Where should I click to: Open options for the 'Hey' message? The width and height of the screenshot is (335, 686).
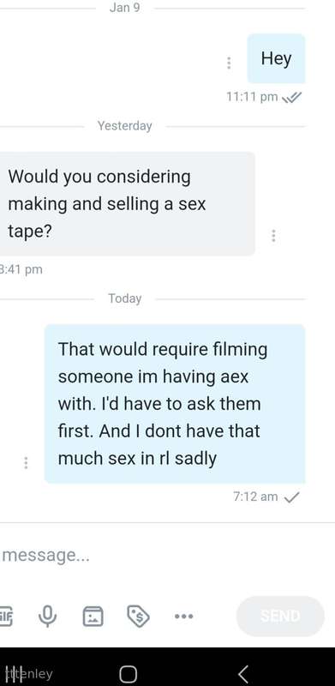point(229,63)
